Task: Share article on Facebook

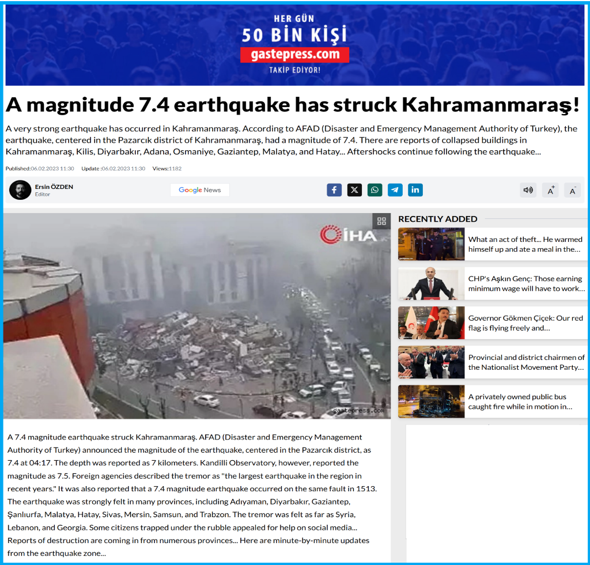Action: pyautogui.click(x=334, y=190)
